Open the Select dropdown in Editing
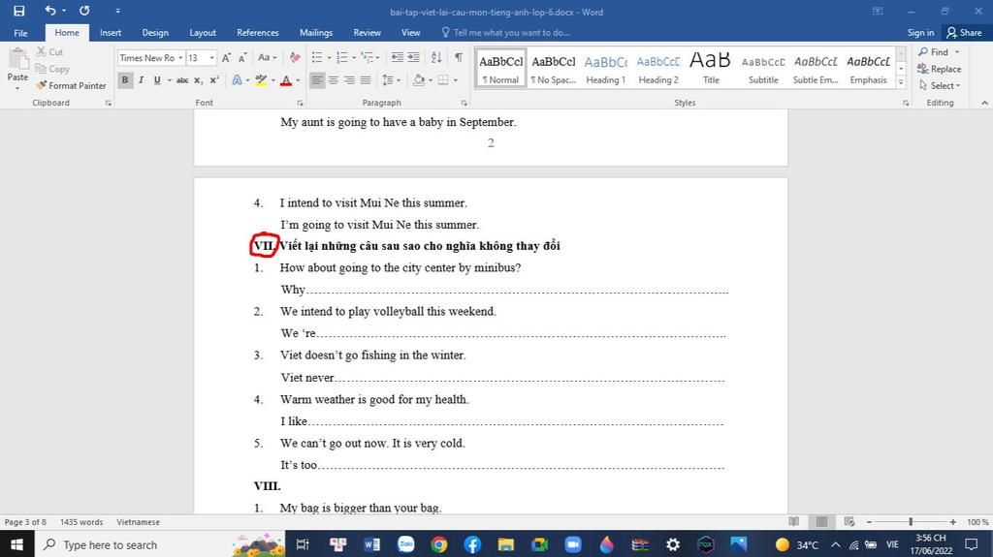 tap(940, 85)
